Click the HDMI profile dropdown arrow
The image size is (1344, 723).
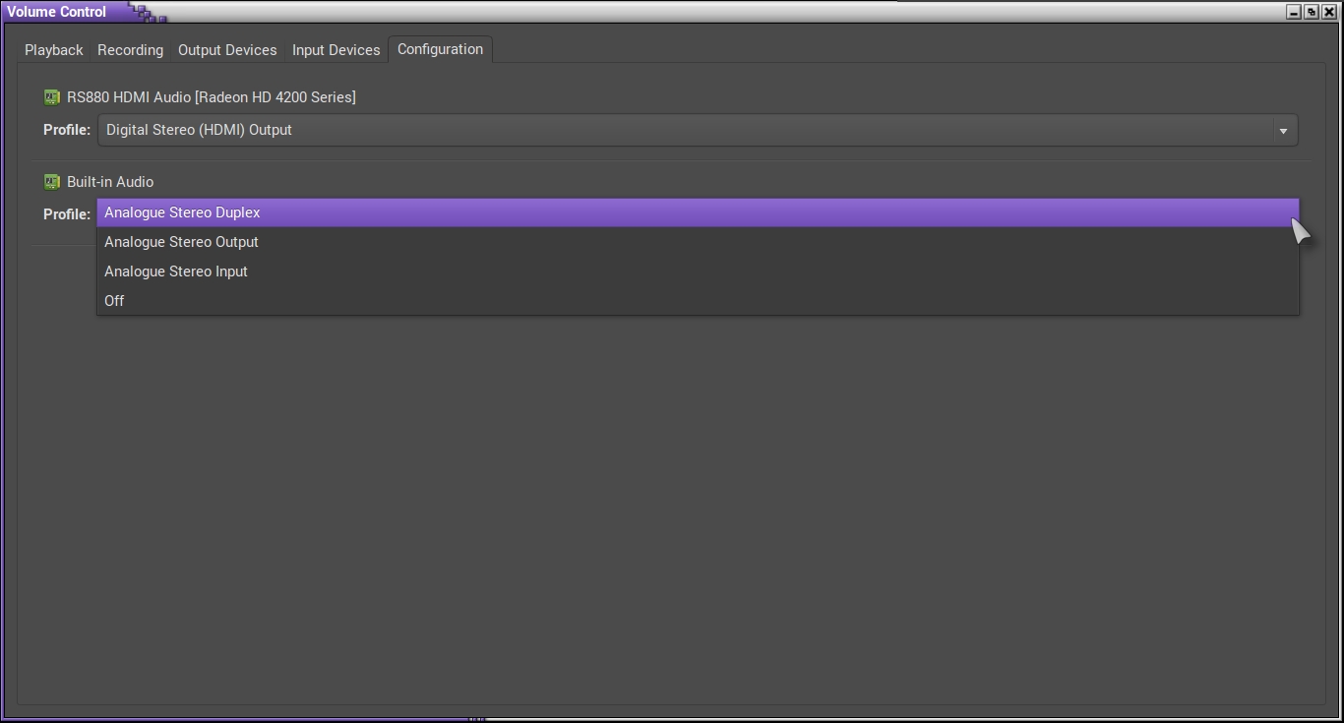(1282, 131)
